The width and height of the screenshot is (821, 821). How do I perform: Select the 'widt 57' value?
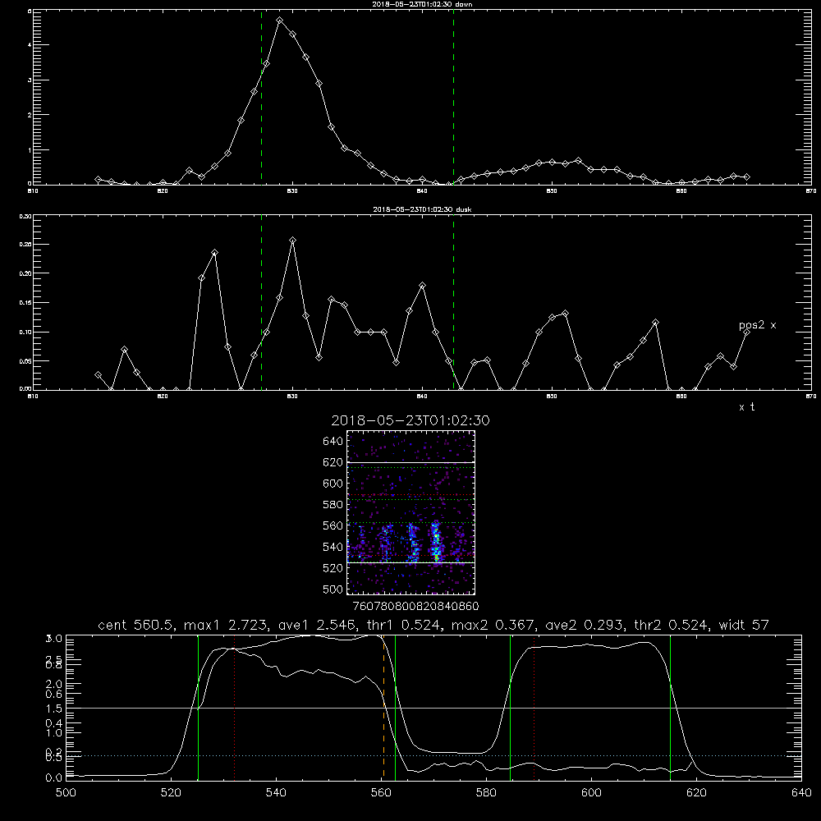click(x=744, y=625)
